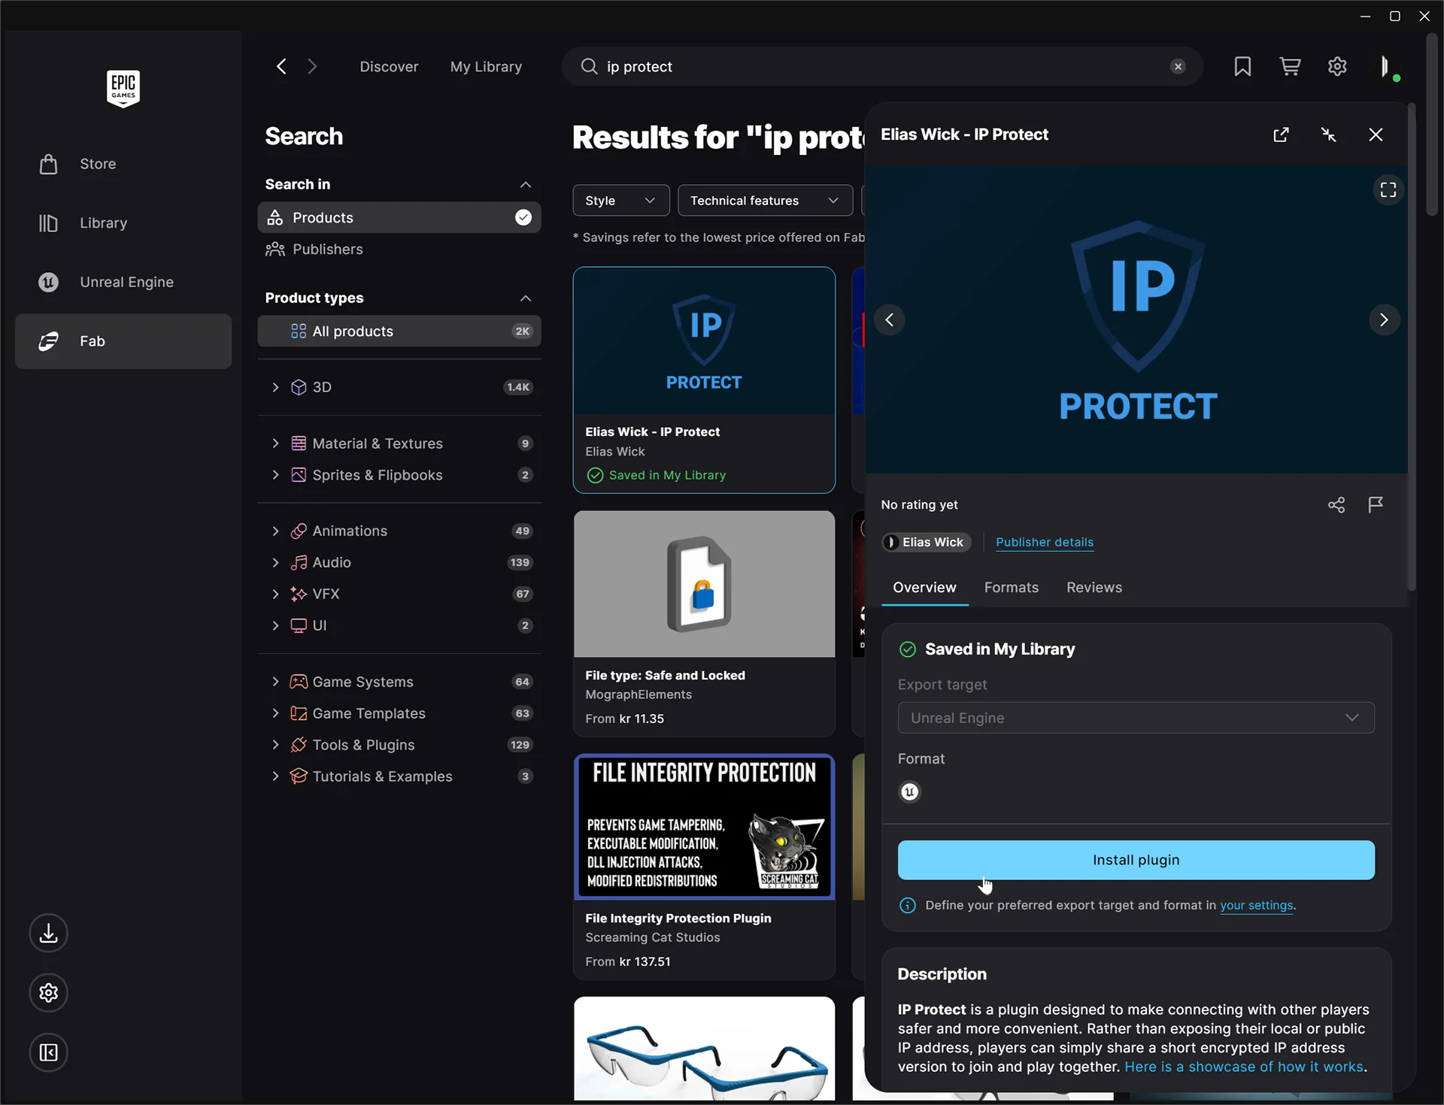The height and width of the screenshot is (1105, 1444).
Task: Show next preview image
Action: coord(1384,320)
